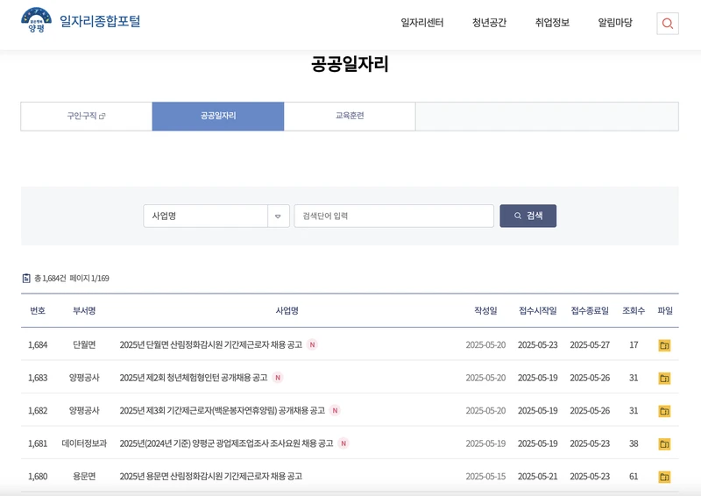Screen dimensions: 701x496
Task: Download file for post 1,684
Action: (x=664, y=345)
